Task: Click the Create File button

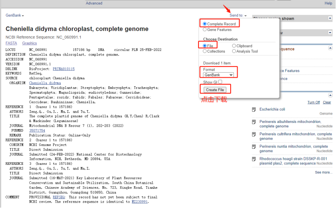Action: point(215,90)
